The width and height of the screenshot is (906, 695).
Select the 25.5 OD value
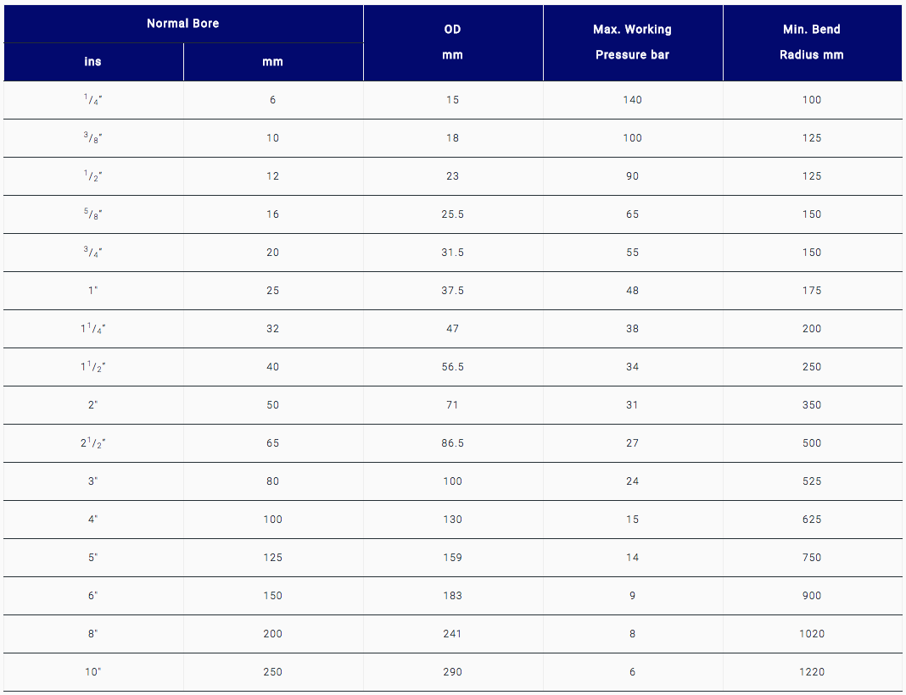pos(453,214)
